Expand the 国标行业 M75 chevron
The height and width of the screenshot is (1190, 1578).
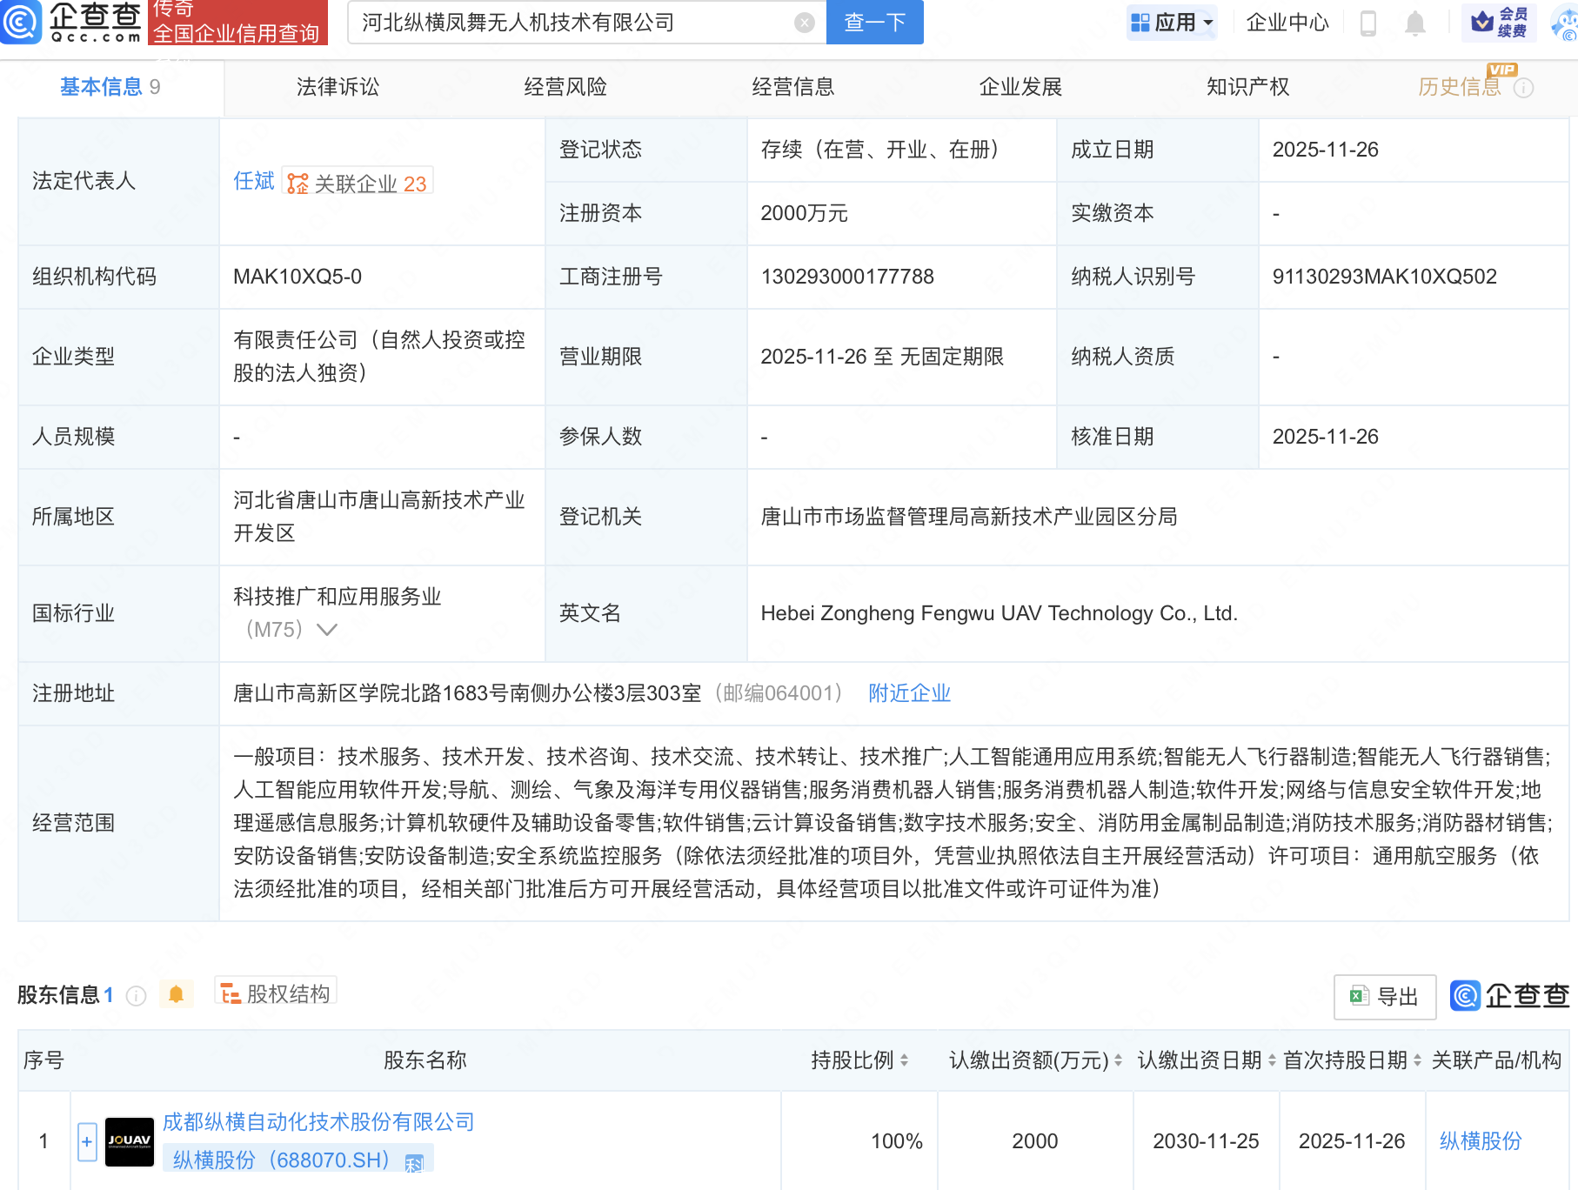point(327,630)
